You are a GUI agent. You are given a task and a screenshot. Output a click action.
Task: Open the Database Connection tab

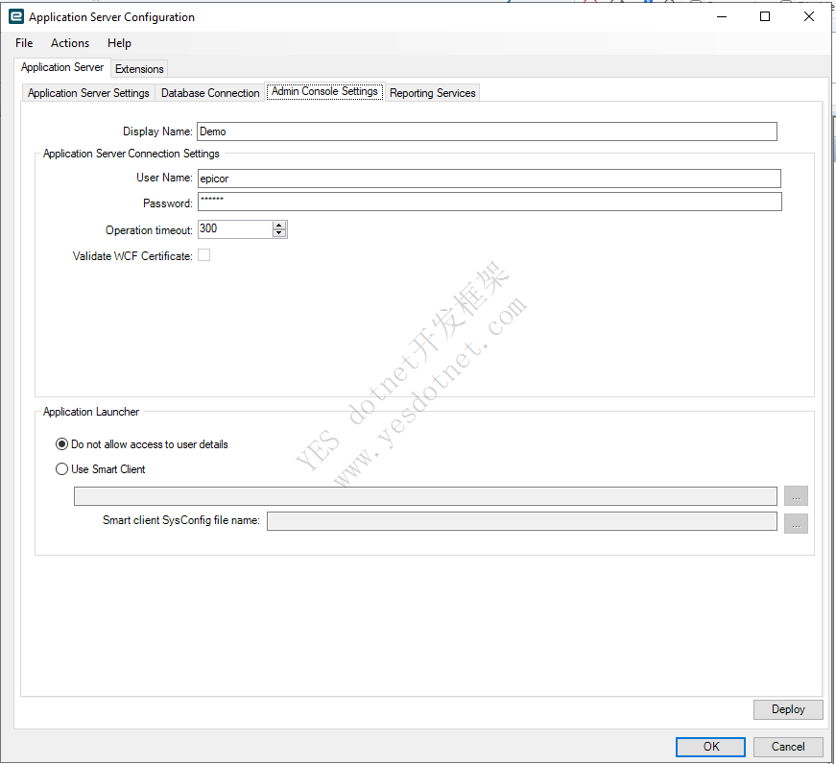210,93
